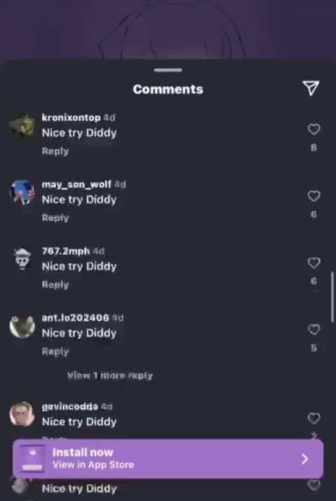
Task: Reply to 767.2mph's comment
Action: (55, 285)
